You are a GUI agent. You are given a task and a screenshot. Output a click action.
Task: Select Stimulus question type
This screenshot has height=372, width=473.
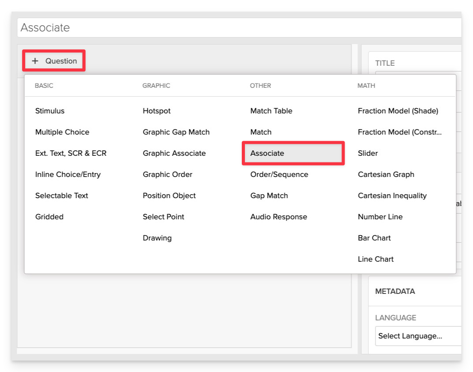pos(50,111)
